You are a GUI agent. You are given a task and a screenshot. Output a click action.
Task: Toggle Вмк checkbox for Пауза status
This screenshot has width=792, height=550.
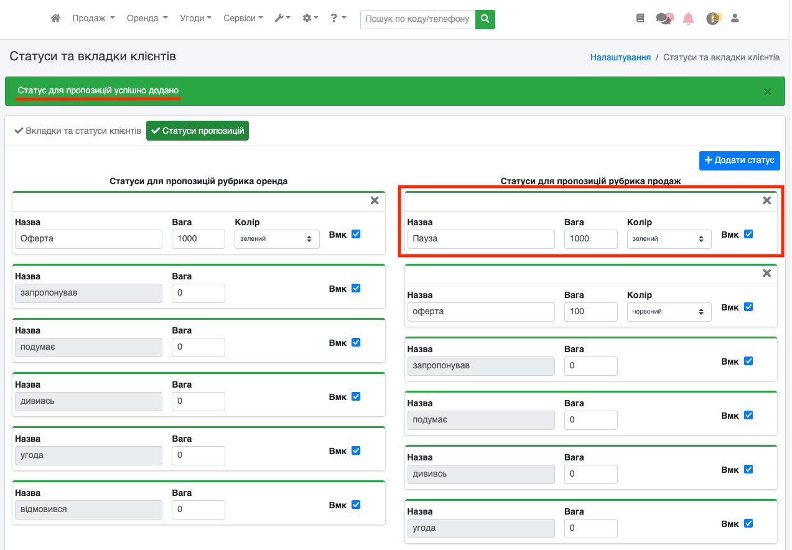[748, 235]
